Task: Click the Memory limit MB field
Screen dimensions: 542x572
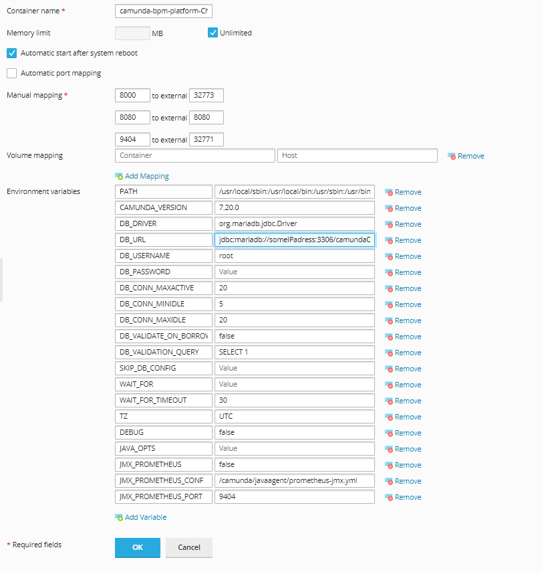Action: (132, 33)
